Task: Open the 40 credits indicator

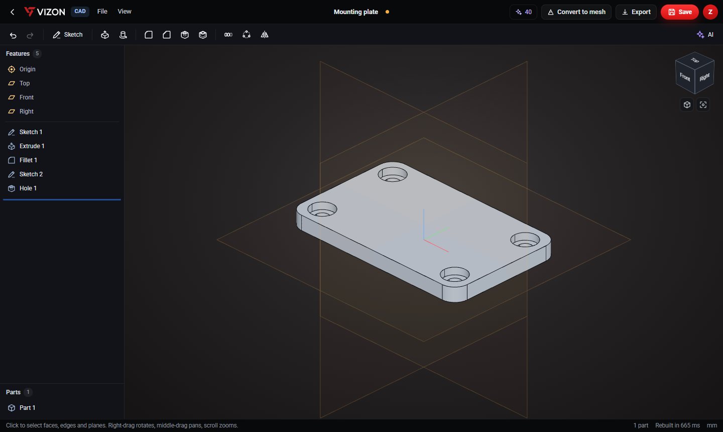Action: (x=524, y=12)
